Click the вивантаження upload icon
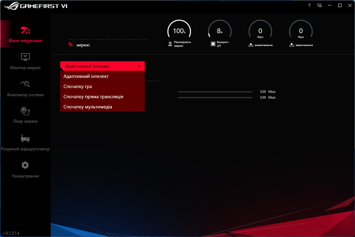Screen dimensions: 355x237 tap(251, 45)
